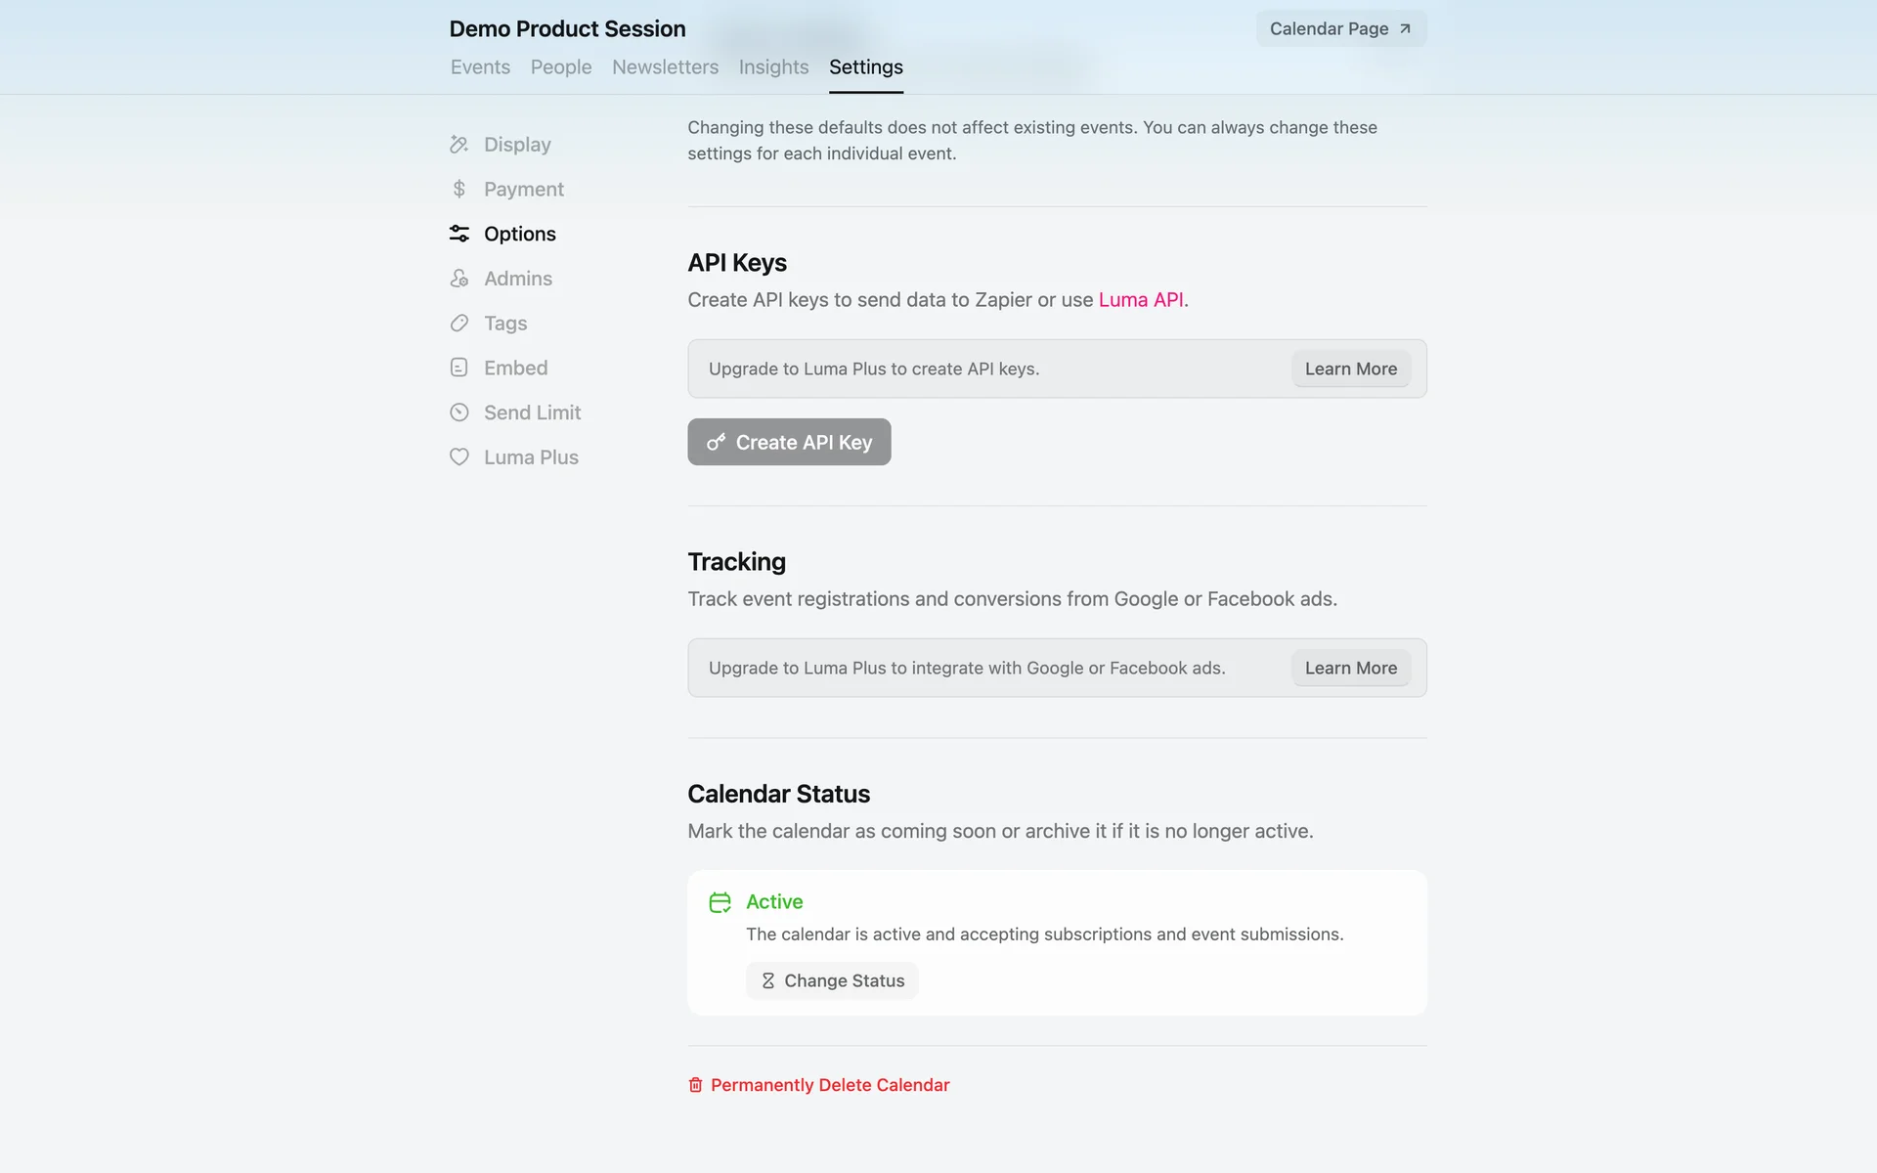The width and height of the screenshot is (1877, 1173).
Task: Click Change Status for the calendar
Action: [x=832, y=980]
